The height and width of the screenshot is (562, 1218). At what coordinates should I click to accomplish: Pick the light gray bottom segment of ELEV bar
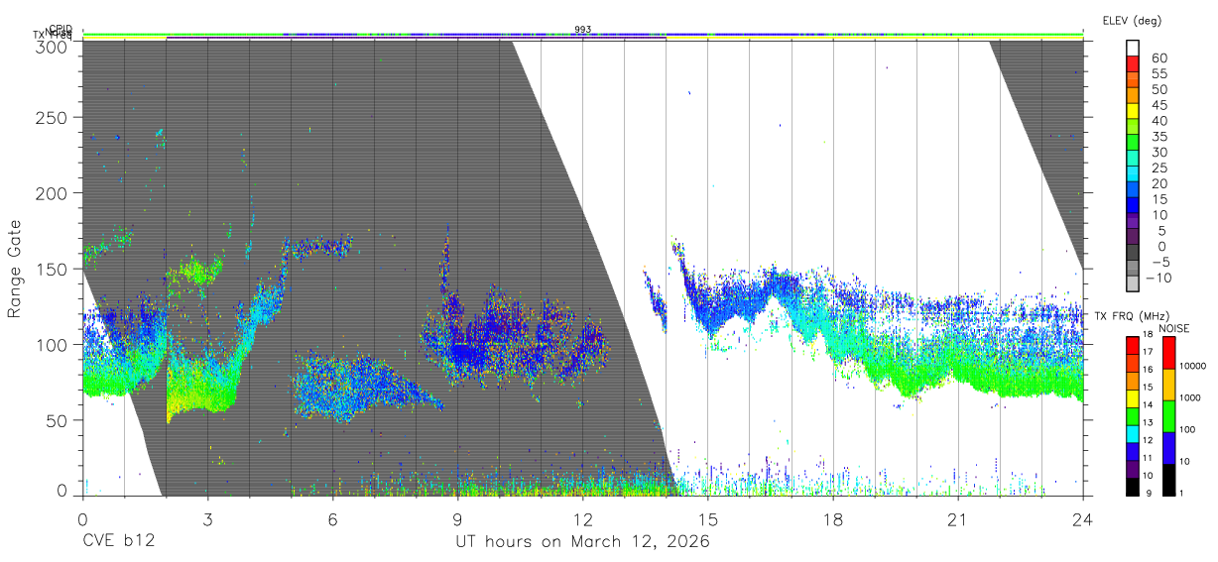point(1133,283)
